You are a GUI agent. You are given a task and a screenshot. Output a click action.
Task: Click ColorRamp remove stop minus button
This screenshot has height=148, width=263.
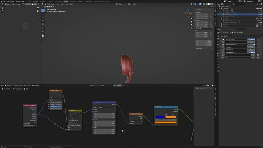(x=159, y=115)
